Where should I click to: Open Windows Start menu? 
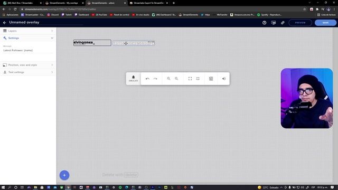(3, 187)
